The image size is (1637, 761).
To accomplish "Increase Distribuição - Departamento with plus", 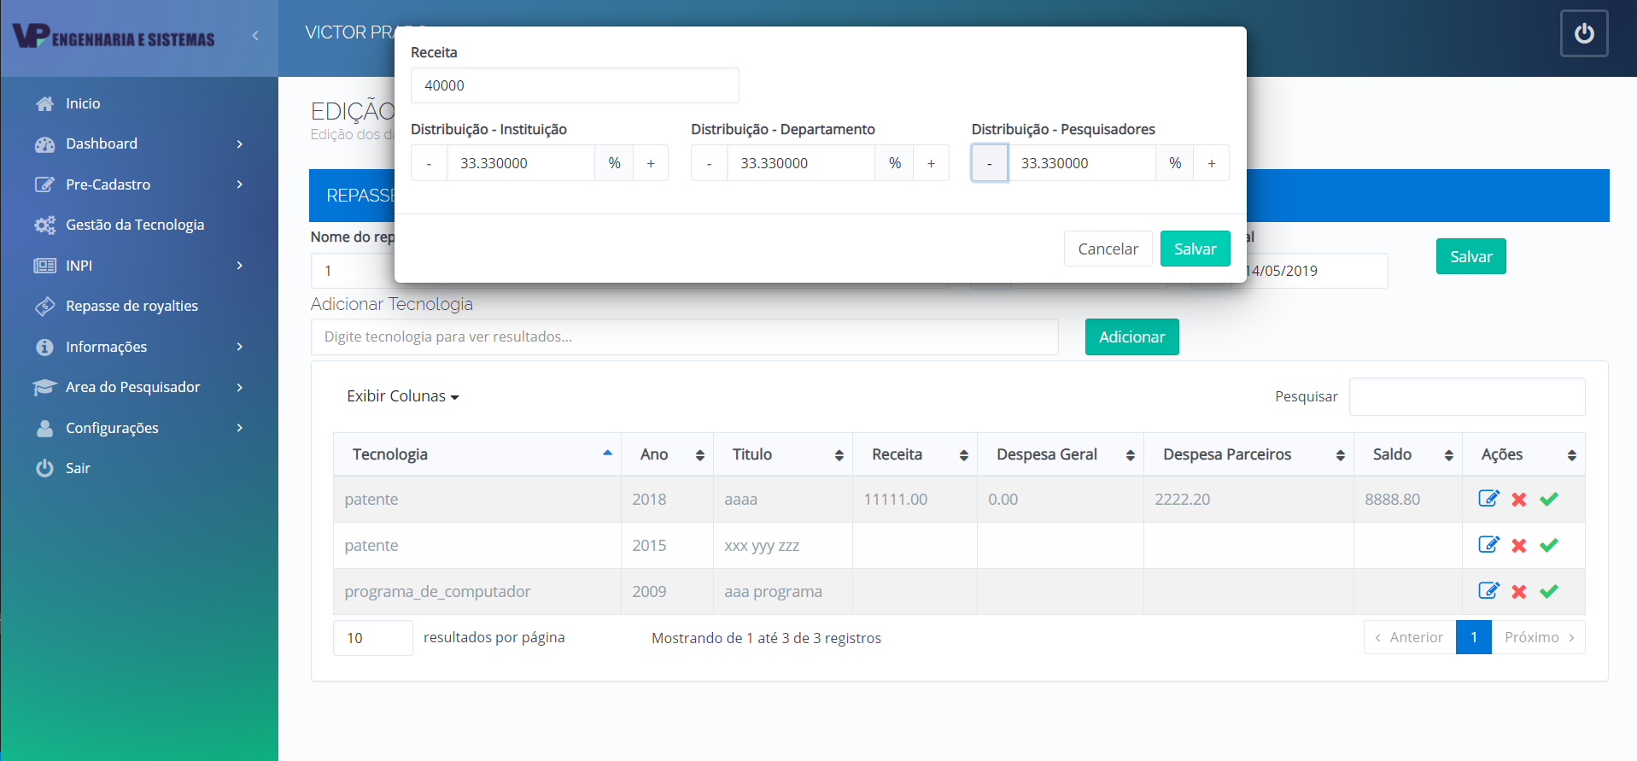I will tap(931, 163).
